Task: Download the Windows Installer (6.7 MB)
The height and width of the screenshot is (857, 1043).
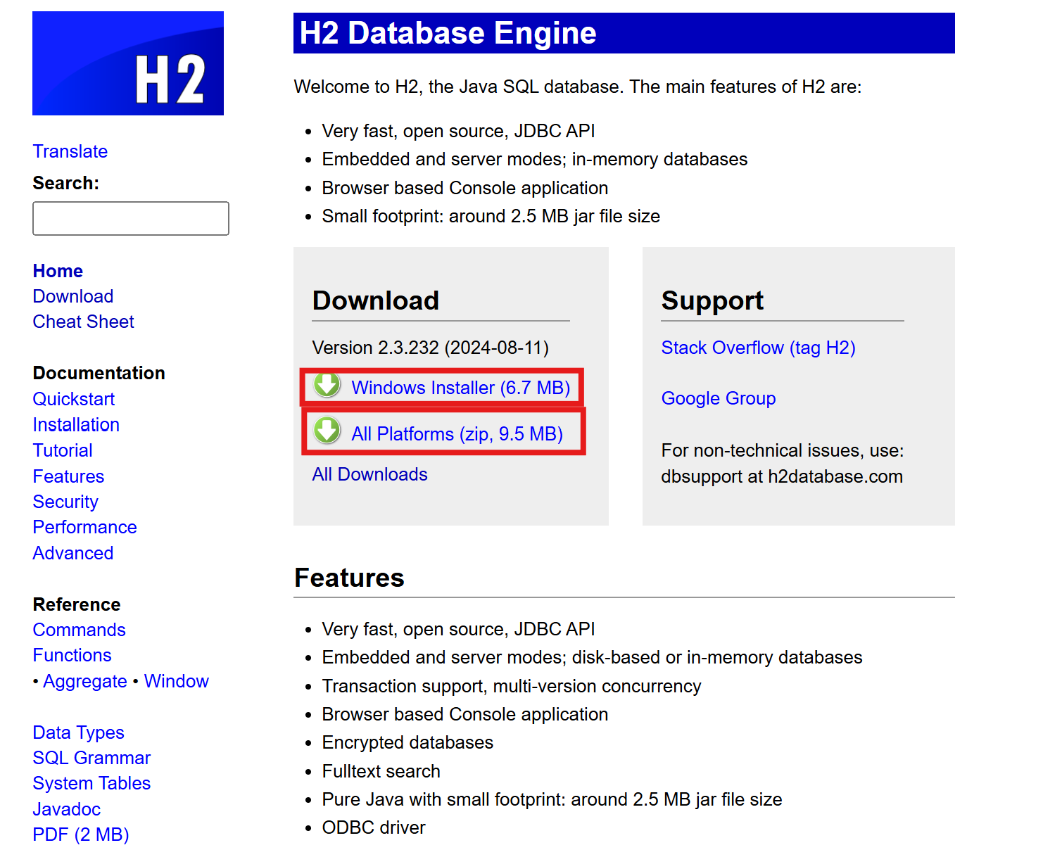Action: (x=462, y=387)
